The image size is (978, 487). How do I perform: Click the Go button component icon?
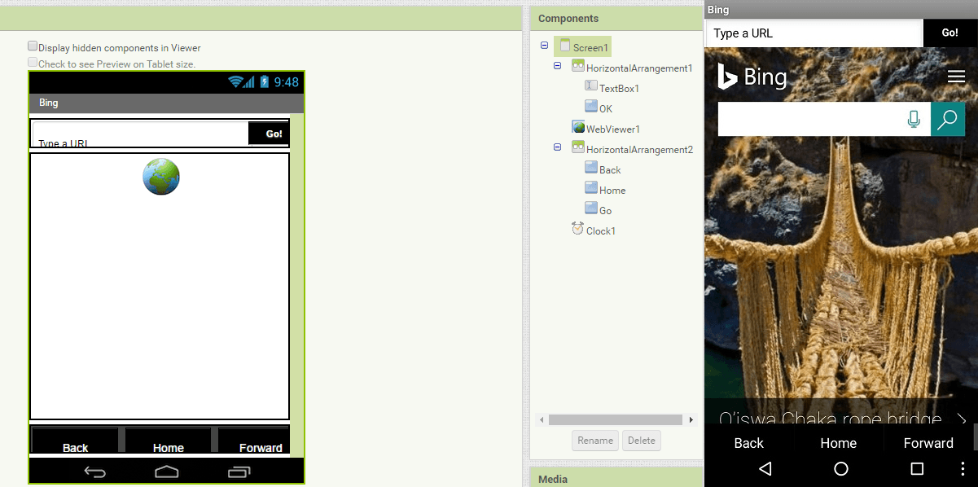click(x=591, y=208)
